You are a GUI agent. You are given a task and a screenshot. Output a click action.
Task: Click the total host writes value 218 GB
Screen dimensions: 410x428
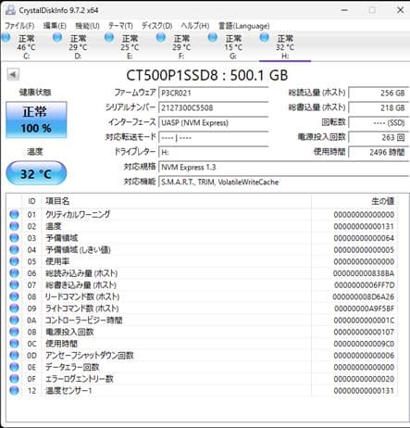pos(379,107)
